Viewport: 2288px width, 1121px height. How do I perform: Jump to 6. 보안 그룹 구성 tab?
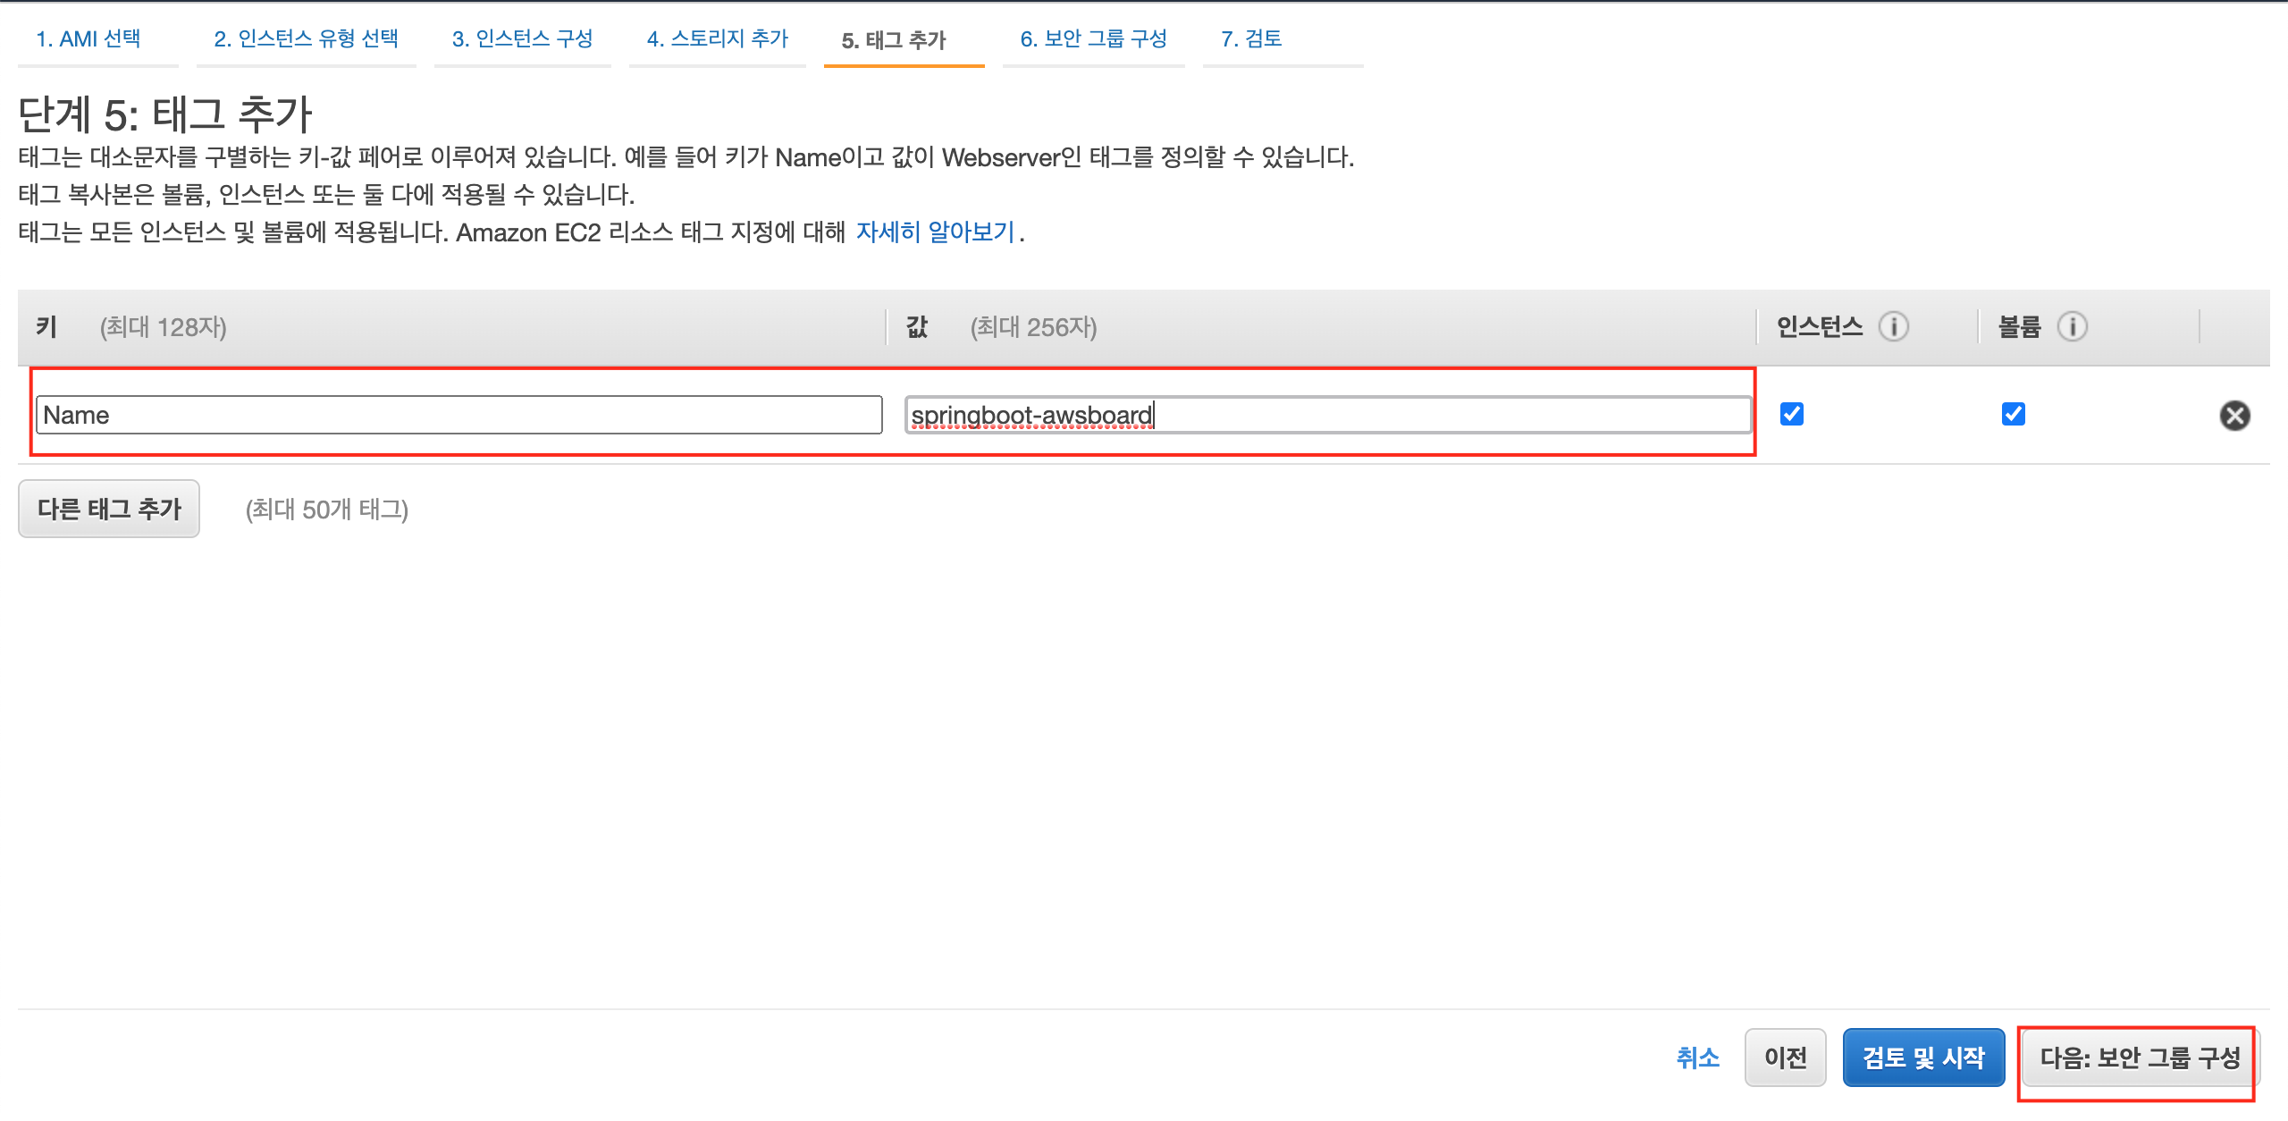(1093, 39)
